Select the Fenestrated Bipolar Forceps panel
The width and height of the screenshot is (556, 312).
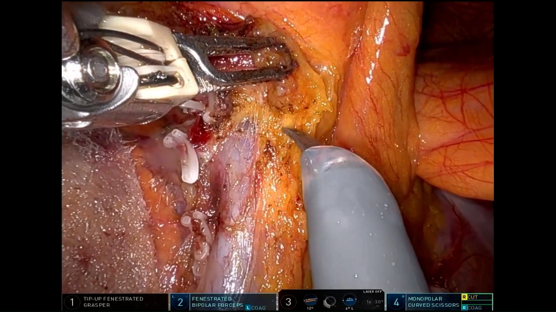[x=217, y=302]
